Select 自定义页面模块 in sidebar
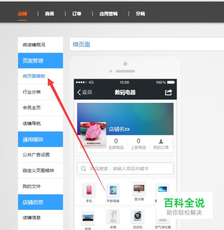Viewport: 224px width, 230px height. [40, 171]
